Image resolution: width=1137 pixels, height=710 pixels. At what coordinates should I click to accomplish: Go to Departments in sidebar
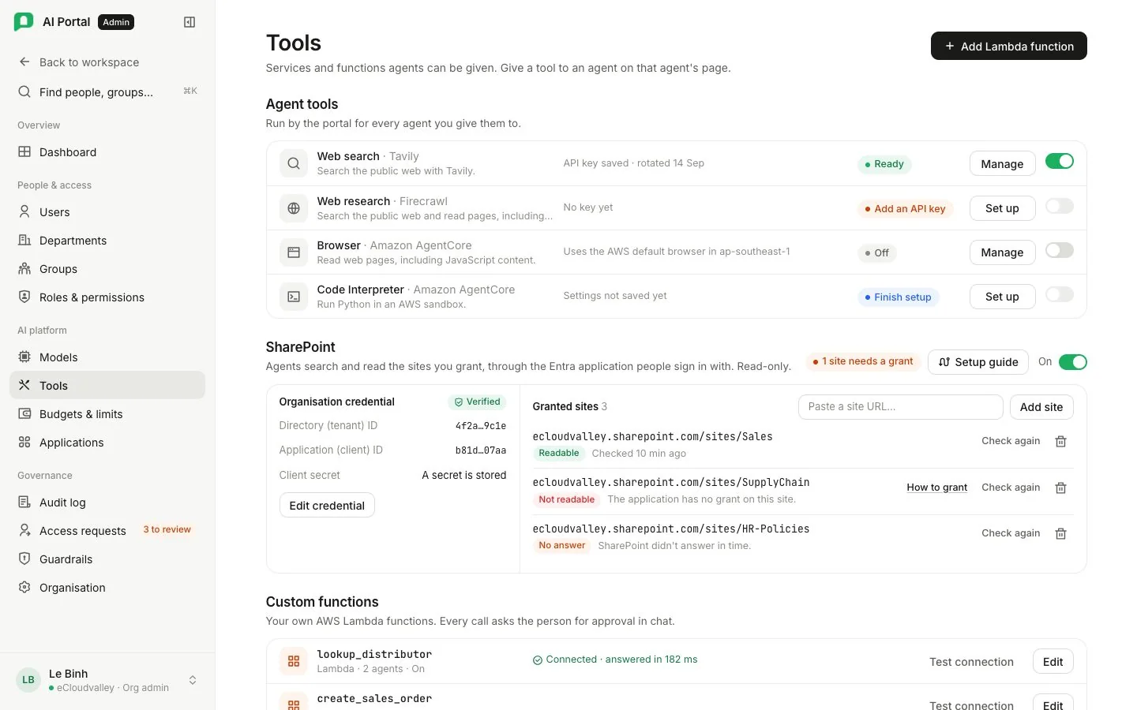click(107, 240)
